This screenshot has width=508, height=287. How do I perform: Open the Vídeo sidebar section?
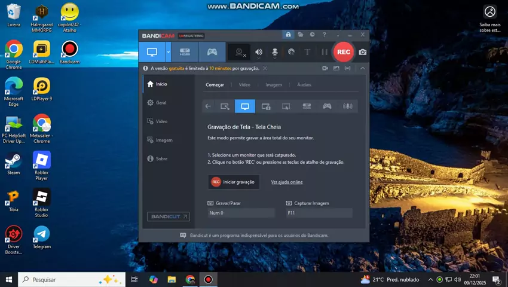[169, 121]
